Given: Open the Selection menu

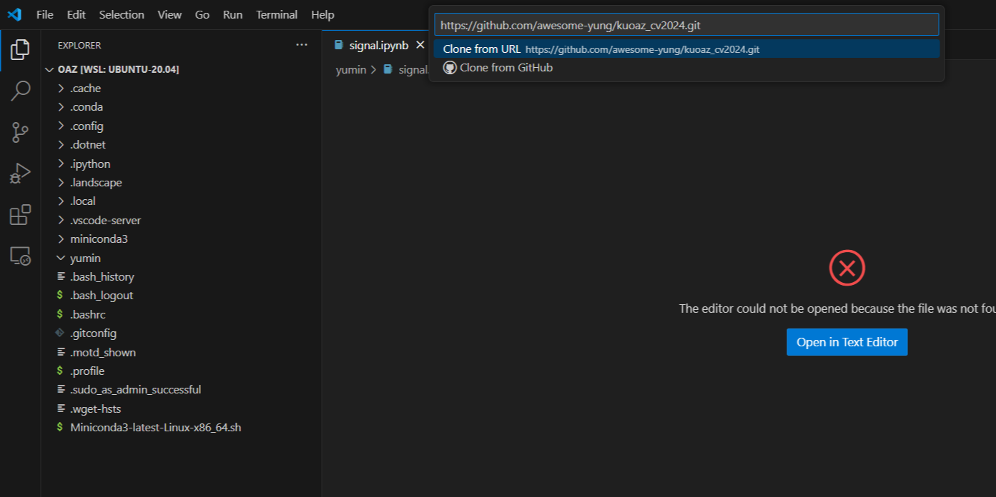Looking at the screenshot, I should coord(122,14).
